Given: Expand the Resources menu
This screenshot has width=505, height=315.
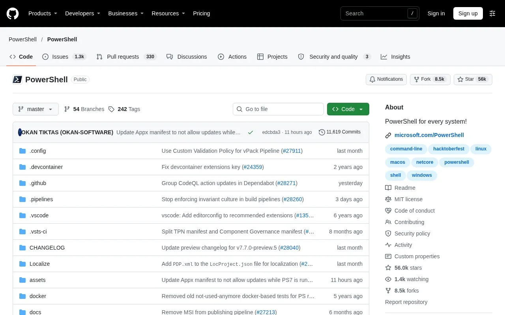Looking at the screenshot, I should [x=168, y=13].
